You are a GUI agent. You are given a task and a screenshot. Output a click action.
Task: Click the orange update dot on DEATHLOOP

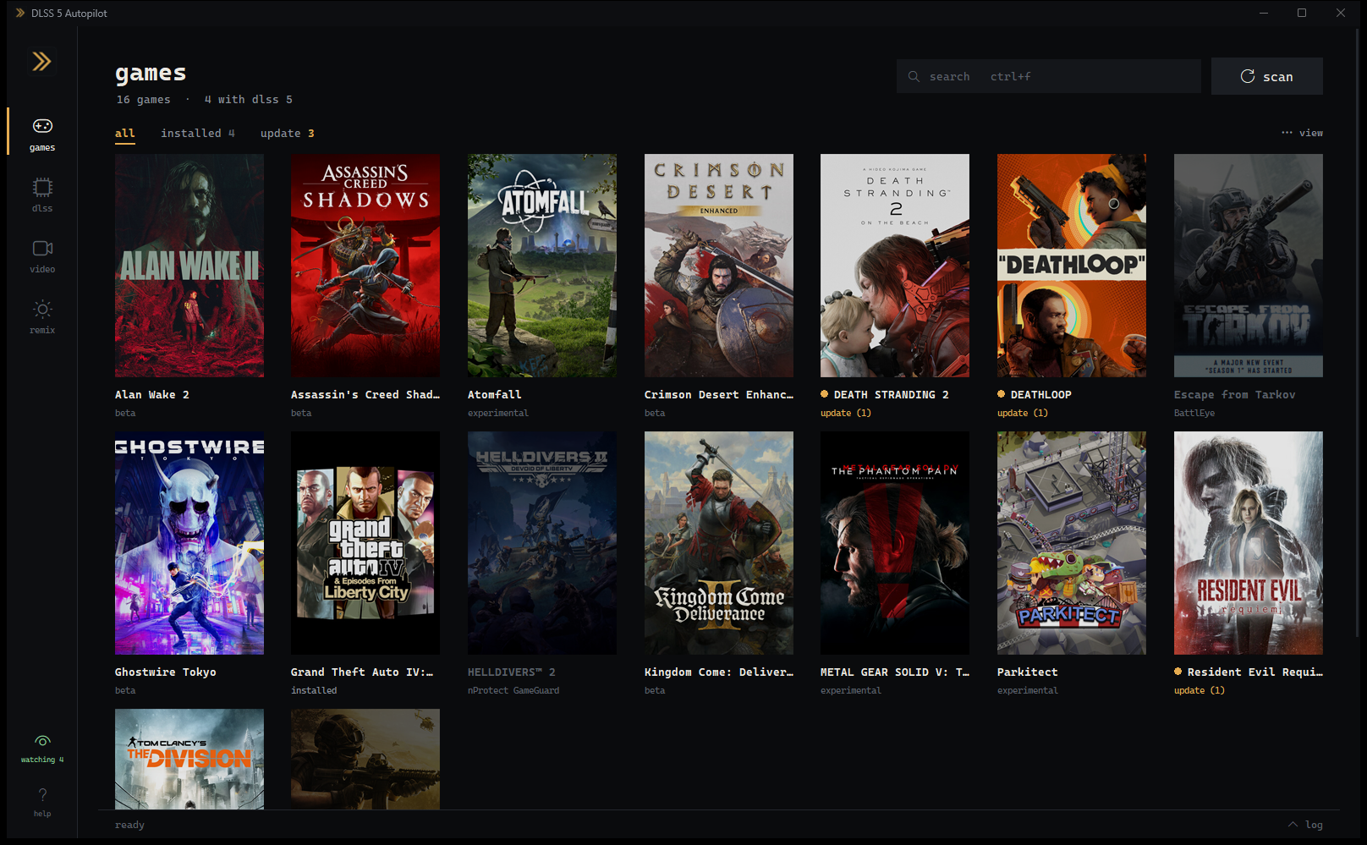pos(1002,394)
